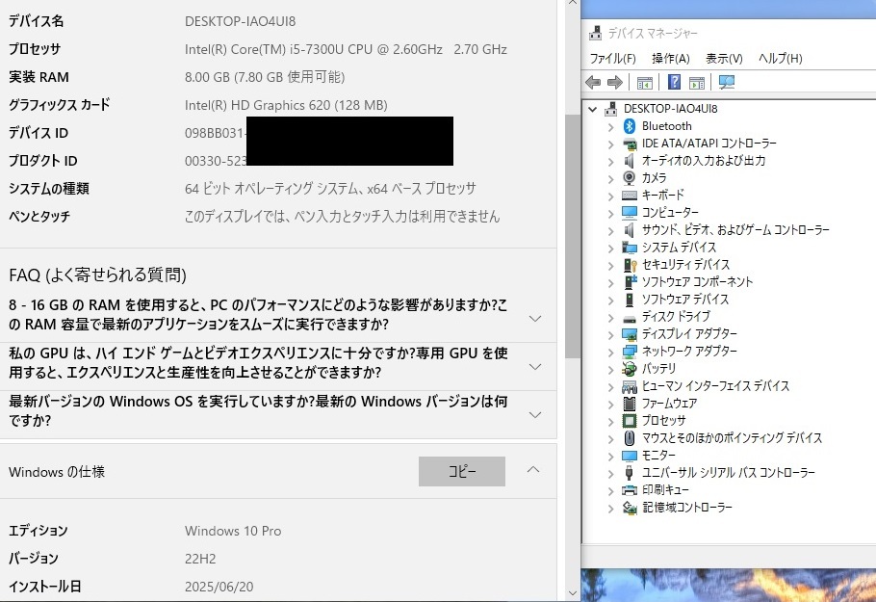Click the Forward arrow in Device Manager toolbar
Viewport: 876px width, 602px height.
click(614, 83)
